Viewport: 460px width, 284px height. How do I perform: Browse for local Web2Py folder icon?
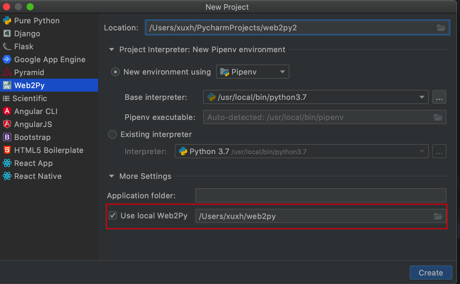[438, 216]
